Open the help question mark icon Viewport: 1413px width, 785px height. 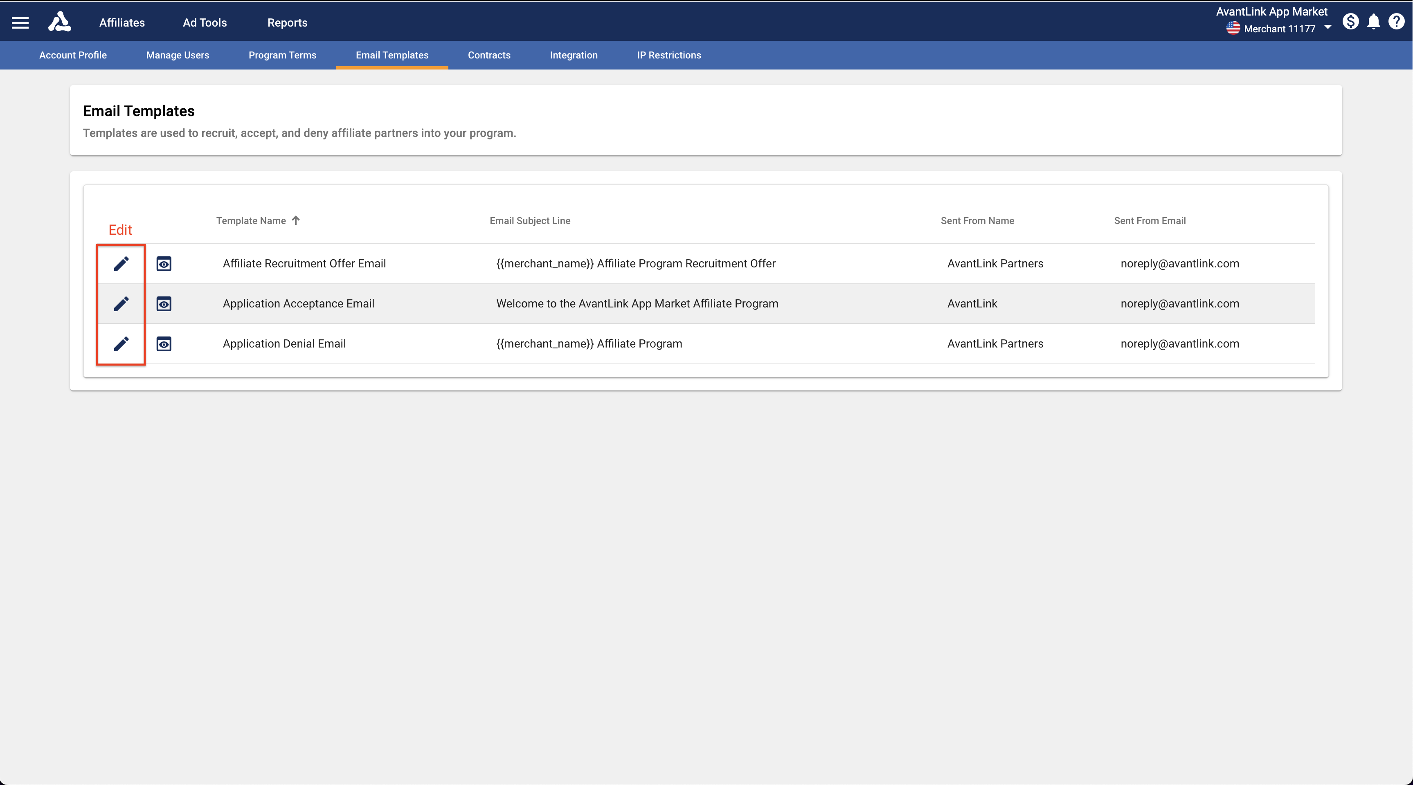point(1397,21)
